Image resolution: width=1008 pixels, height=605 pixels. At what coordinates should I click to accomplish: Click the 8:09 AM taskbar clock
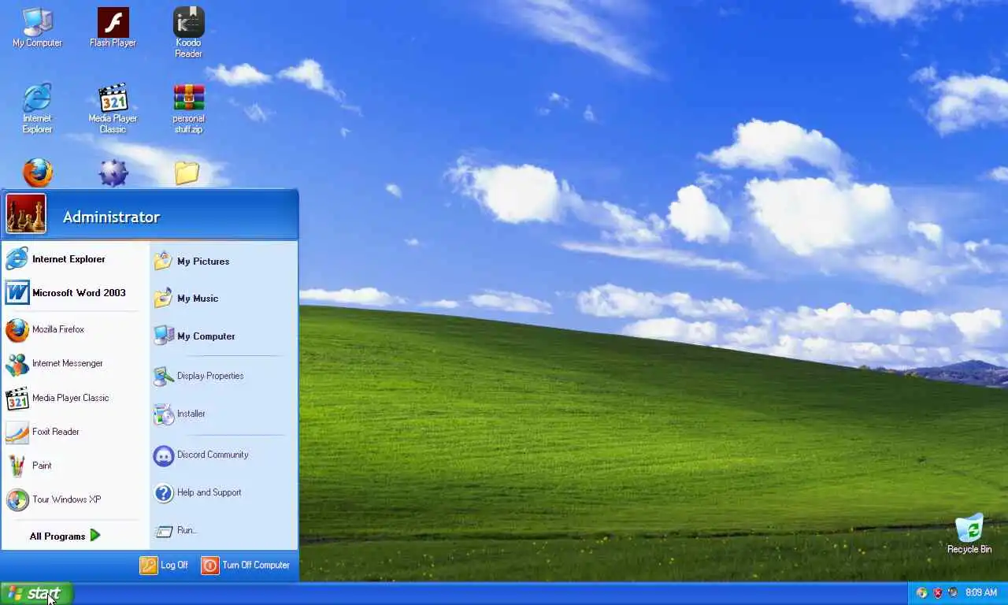980,592
